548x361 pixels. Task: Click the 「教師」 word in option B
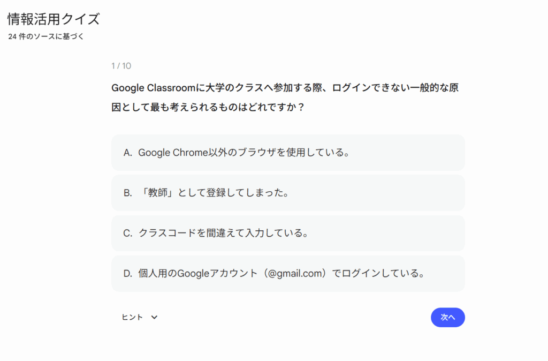[x=154, y=193]
